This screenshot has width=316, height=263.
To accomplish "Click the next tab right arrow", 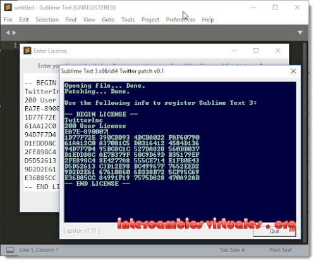I will [14, 33].
